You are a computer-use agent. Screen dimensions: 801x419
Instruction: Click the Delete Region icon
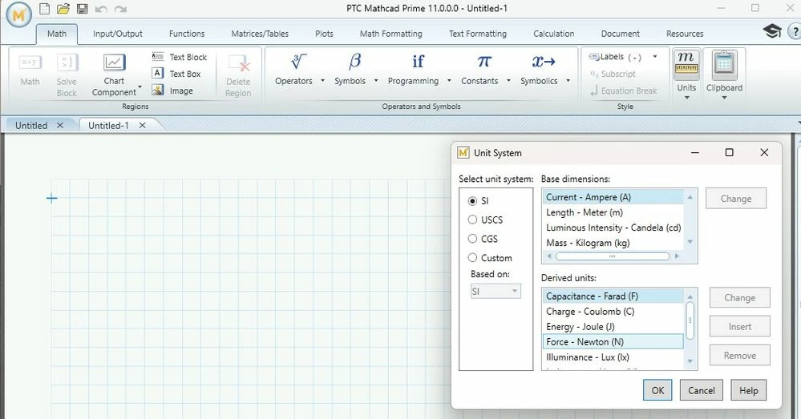pyautogui.click(x=239, y=63)
